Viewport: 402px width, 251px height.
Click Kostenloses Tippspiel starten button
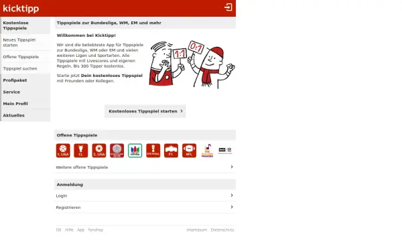pyautogui.click(x=145, y=111)
